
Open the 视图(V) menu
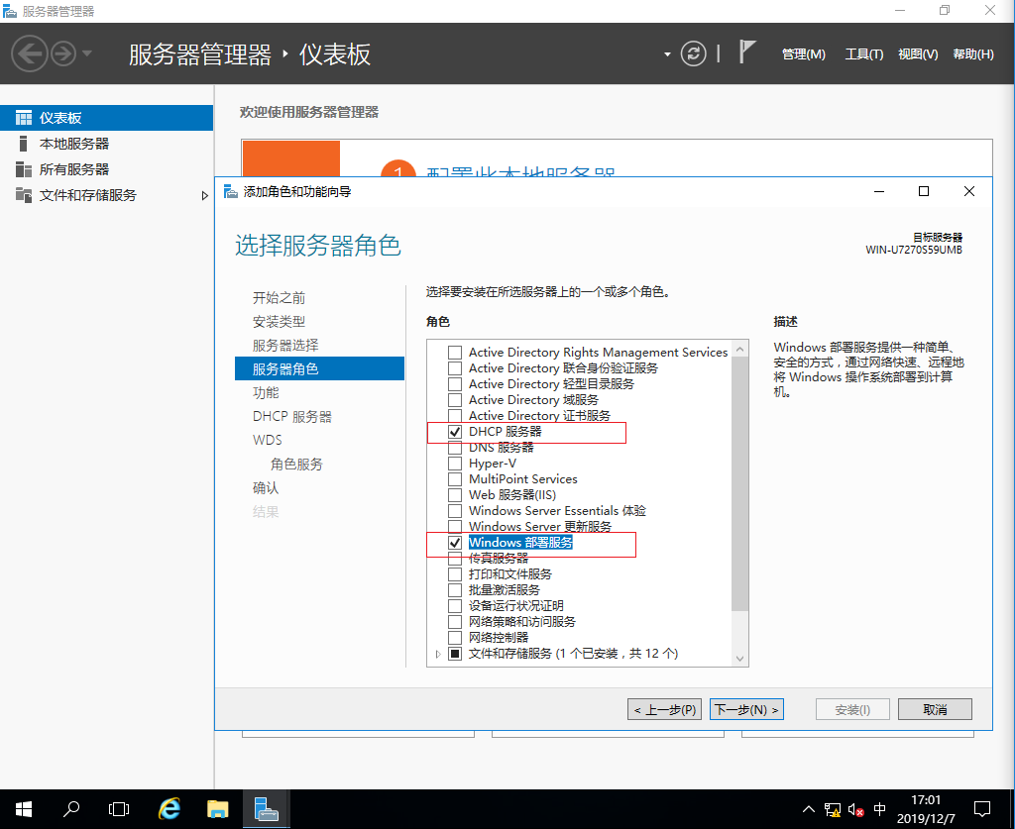coord(917,54)
